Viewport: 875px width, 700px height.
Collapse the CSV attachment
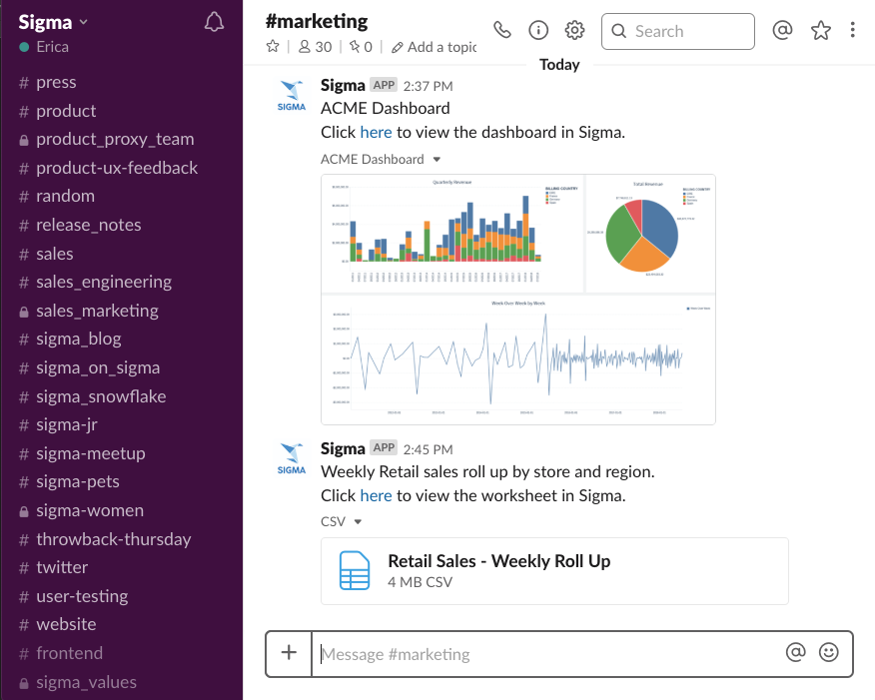pos(358,522)
